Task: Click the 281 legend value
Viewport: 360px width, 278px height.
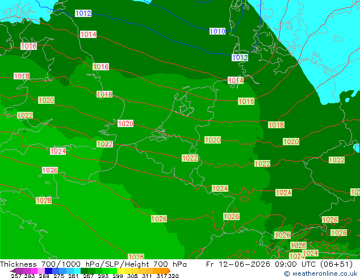Action: [x=73, y=276]
